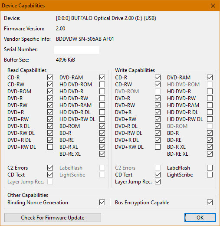Toggle Read BD-R checkbox
Screen dimensions: 220x226
[102, 133]
